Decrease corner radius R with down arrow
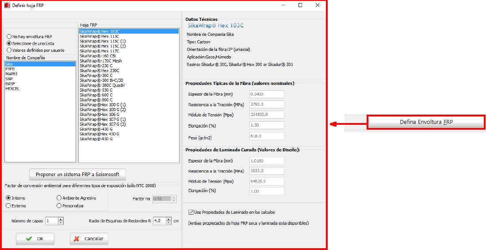Viewport: 486px width, 250px height. click(169, 223)
